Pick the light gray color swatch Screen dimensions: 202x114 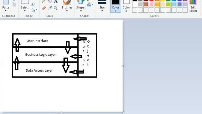140,4
